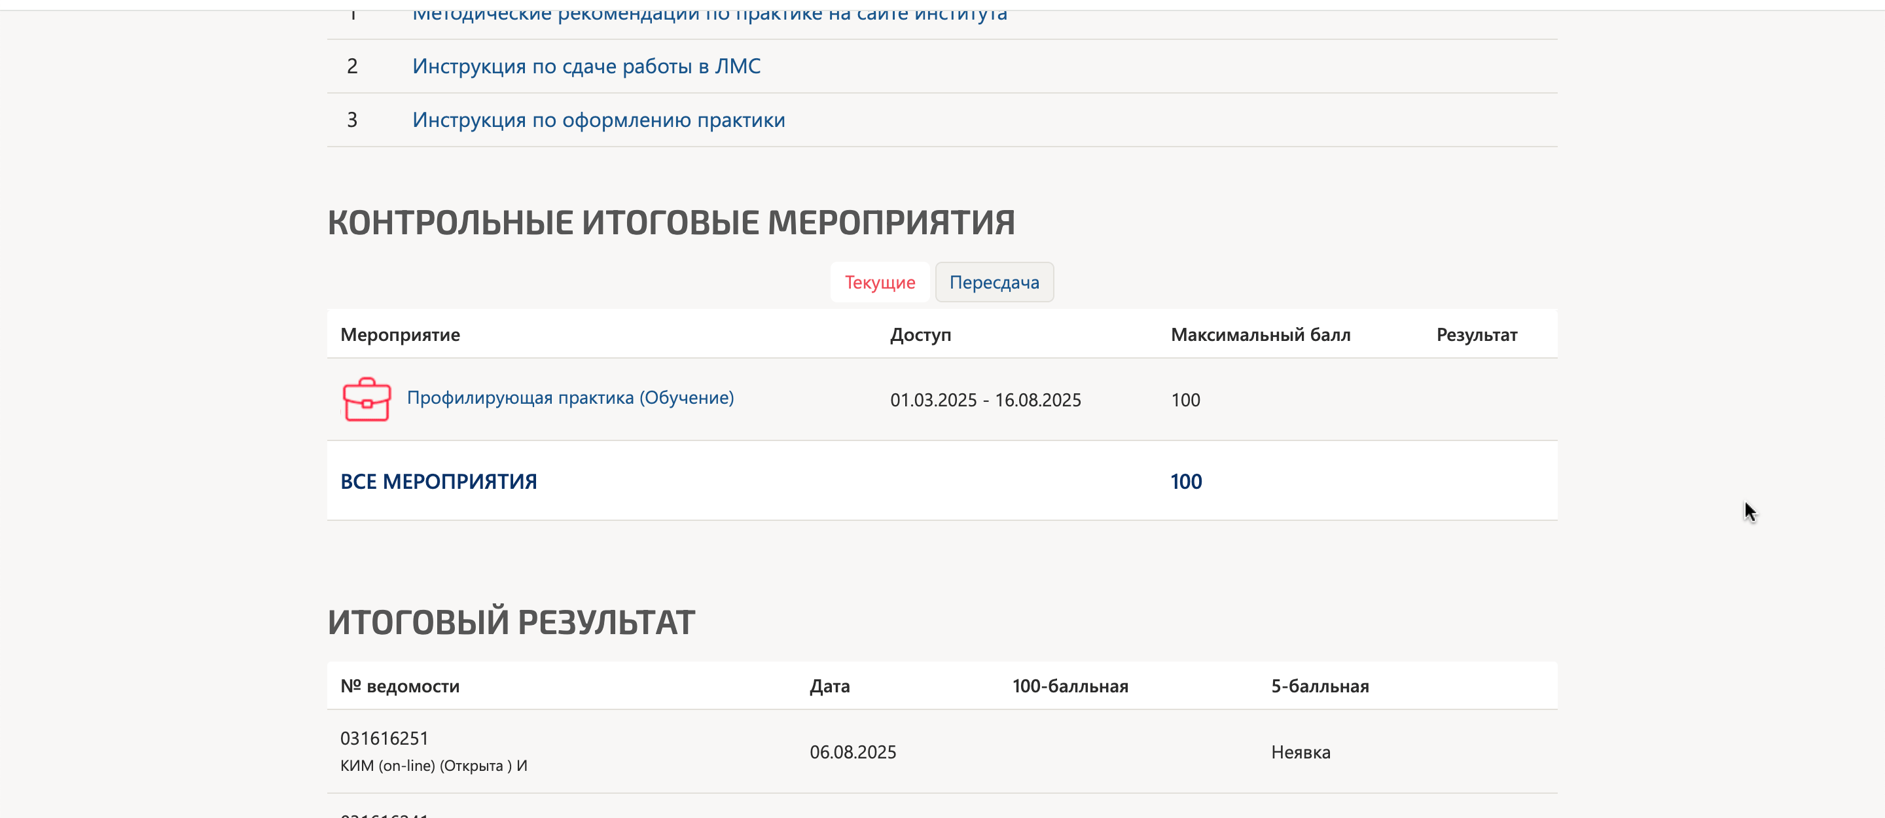Click the № ведомости column header

(399, 686)
